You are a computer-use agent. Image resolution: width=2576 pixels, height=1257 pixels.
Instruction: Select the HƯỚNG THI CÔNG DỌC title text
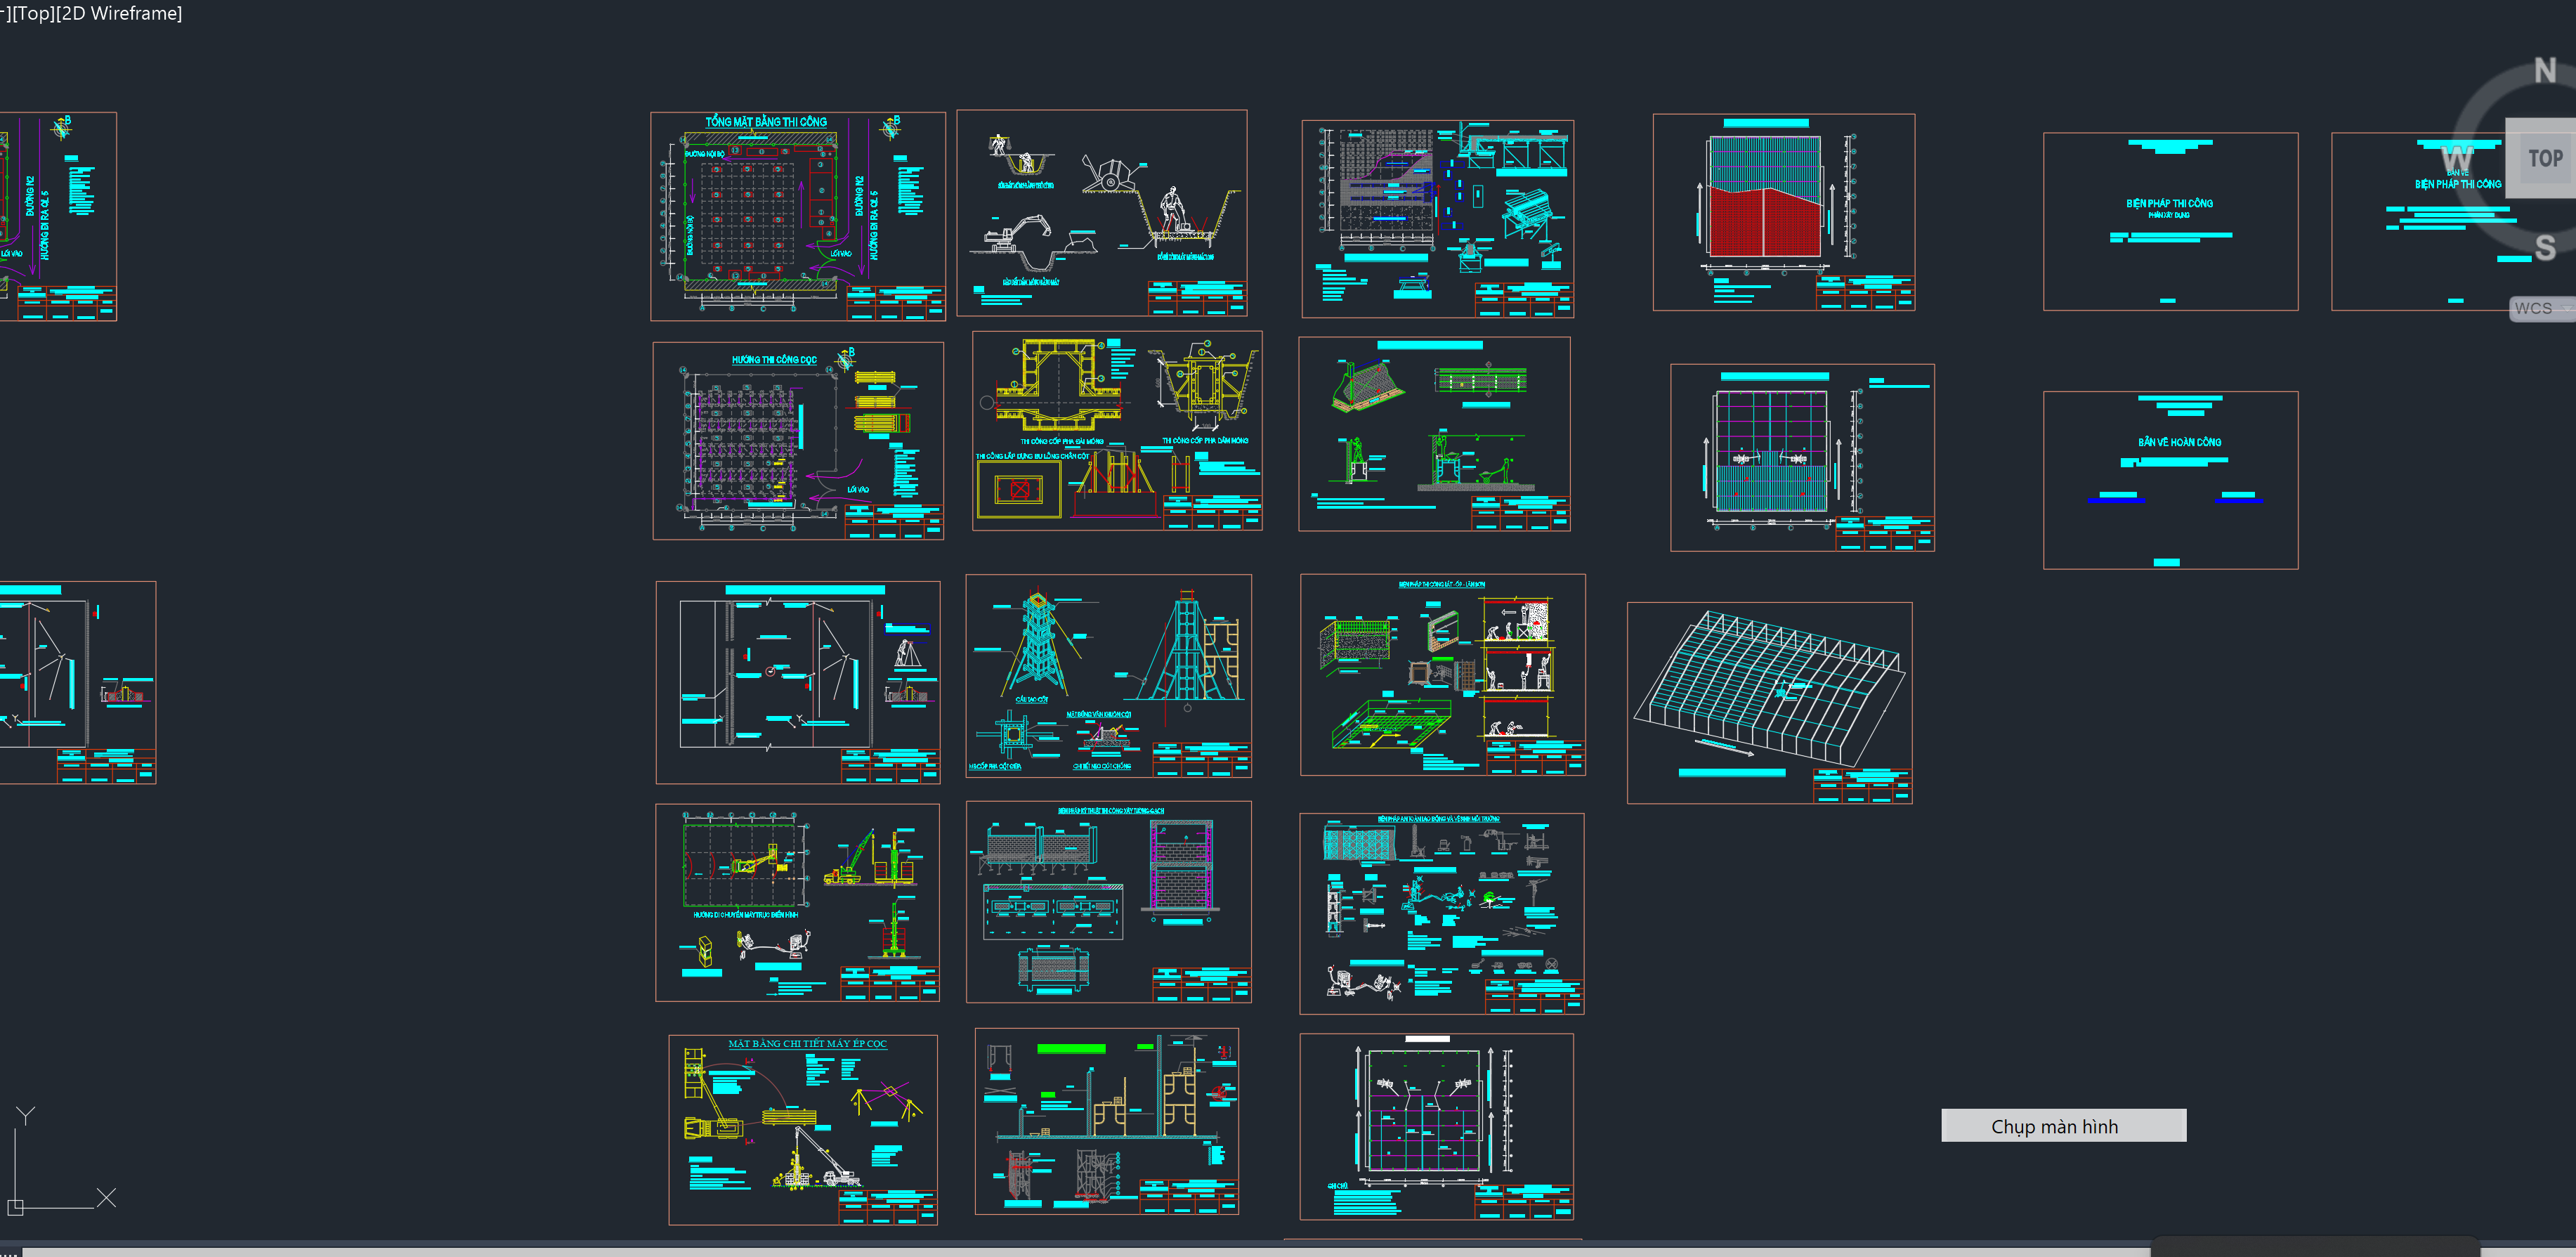(774, 359)
